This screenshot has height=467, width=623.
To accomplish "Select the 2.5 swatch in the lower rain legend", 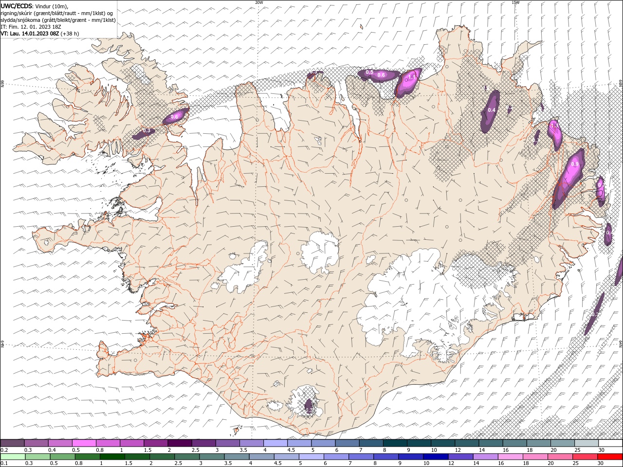I will (187, 457).
